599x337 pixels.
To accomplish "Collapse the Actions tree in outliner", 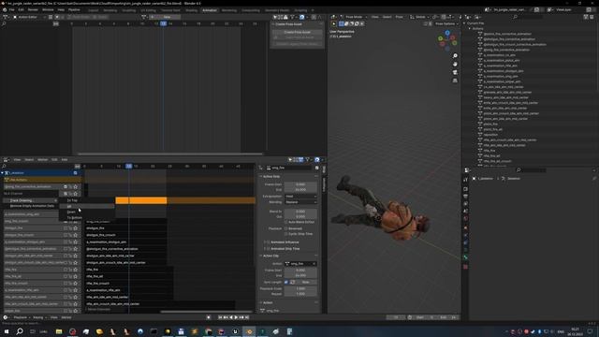I will click(470, 29).
